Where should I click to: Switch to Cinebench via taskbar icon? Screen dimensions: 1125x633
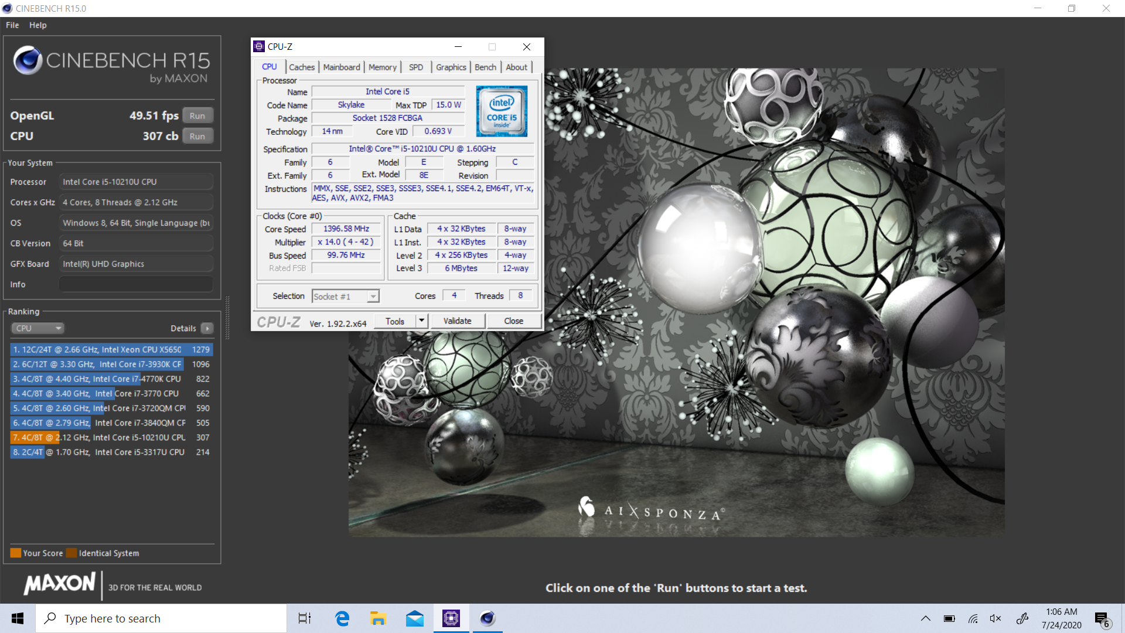[487, 618]
